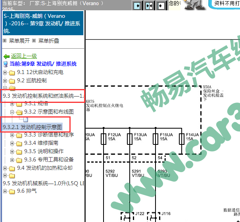Select 9.6 排气 label
The height and width of the screenshot is (222, 240).
[x=27, y=191]
